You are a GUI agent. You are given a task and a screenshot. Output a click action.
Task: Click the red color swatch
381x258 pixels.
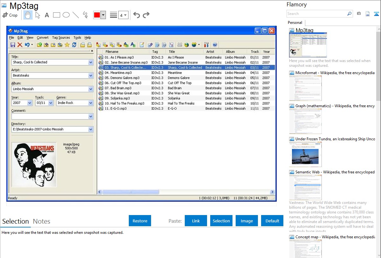97,15
